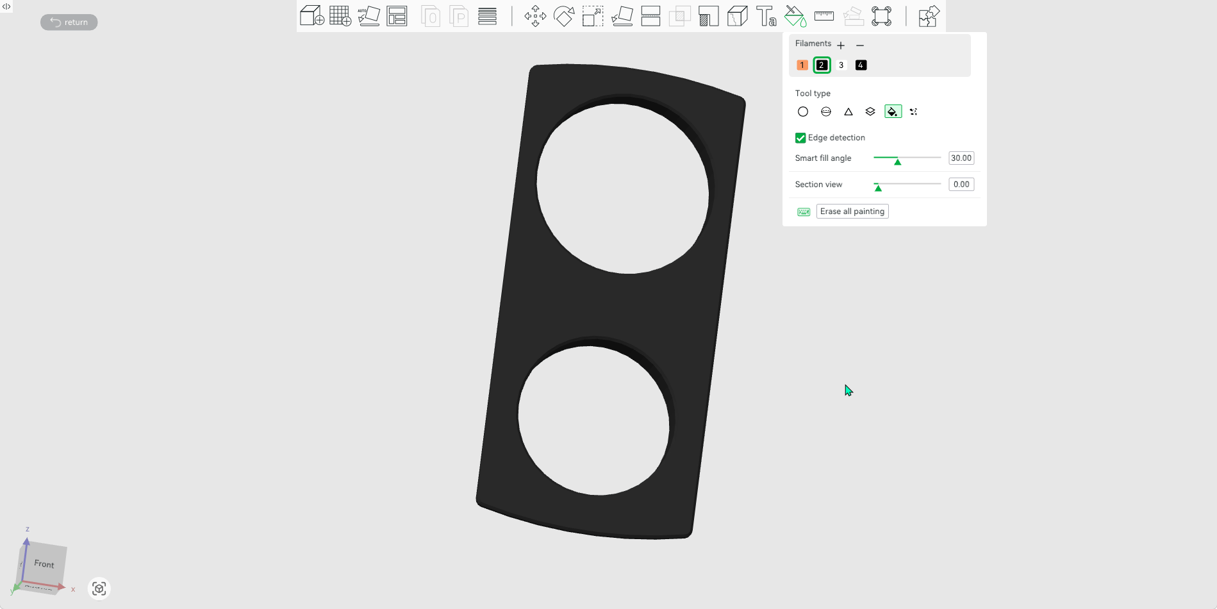The image size is (1217, 609).
Task: Toggle the Color painting bucket tool
Action: tap(795, 16)
